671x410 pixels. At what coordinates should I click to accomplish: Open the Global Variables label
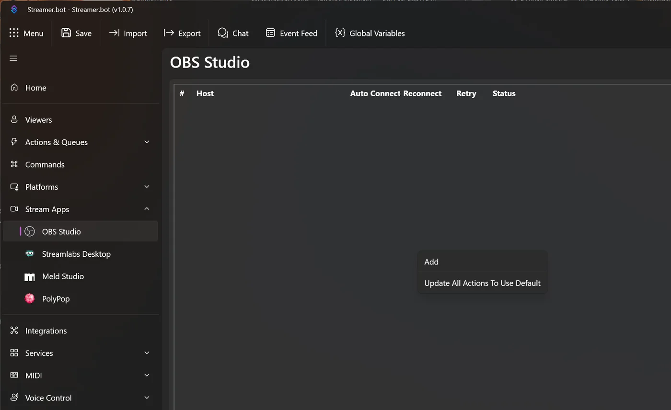coord(377,34)
